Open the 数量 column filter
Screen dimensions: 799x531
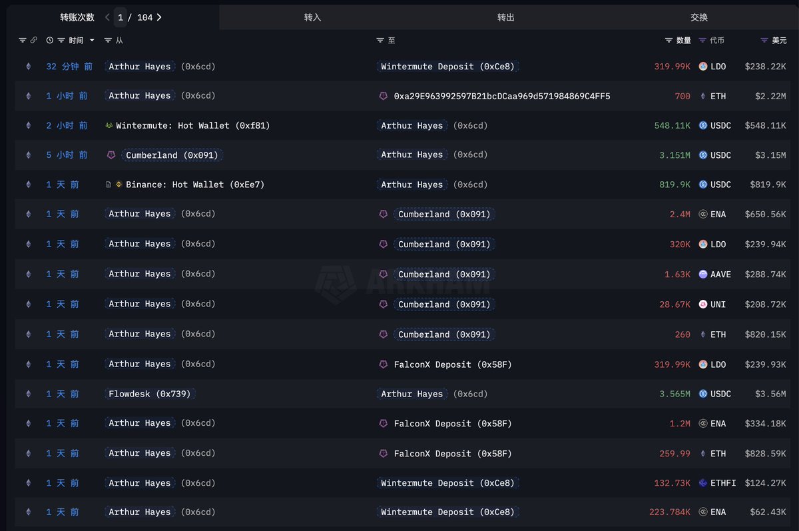(x=669, y=41)
